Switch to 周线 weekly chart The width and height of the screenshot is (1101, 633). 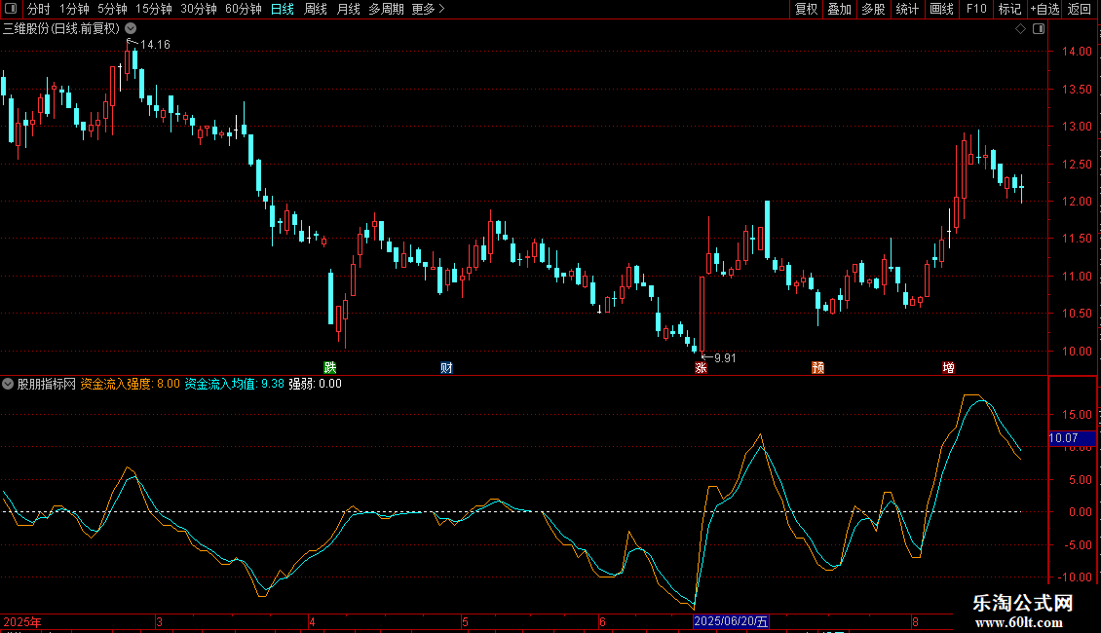point(316,9)
